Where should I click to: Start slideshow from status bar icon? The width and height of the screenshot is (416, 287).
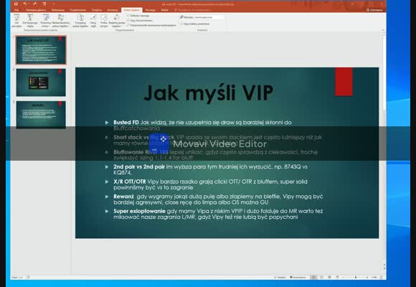click(x=337, y=277)
